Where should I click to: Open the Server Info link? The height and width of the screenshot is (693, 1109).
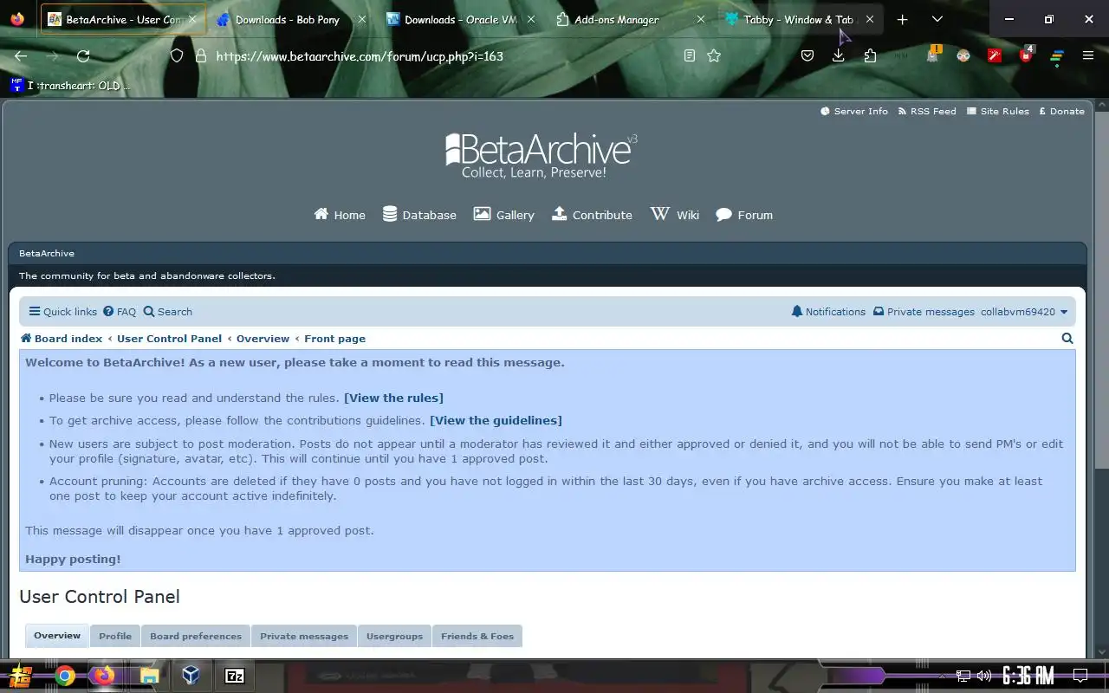[854, 111]
